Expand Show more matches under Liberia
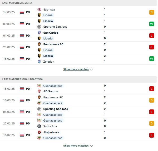This screenshot has height=151, width=158. pos(76,69)
